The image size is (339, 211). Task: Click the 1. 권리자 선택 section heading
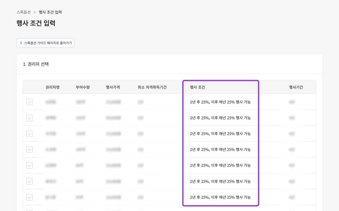pyautogui.click(x=36, y=64)
